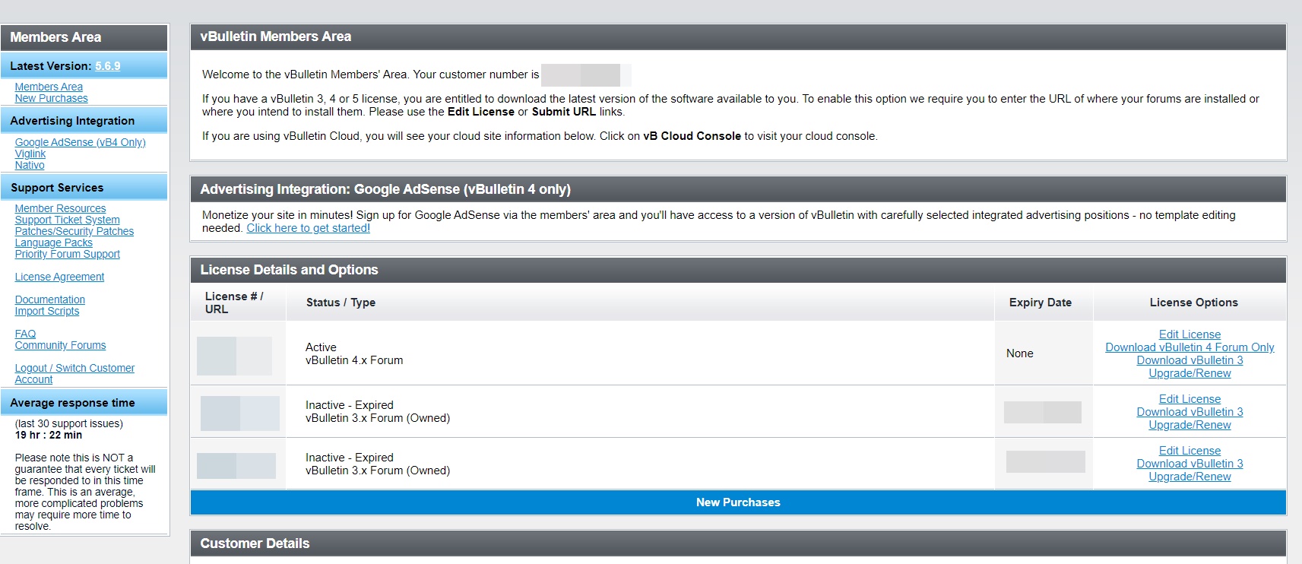Click the Support Services sidebar header

(x=84, y=187)
